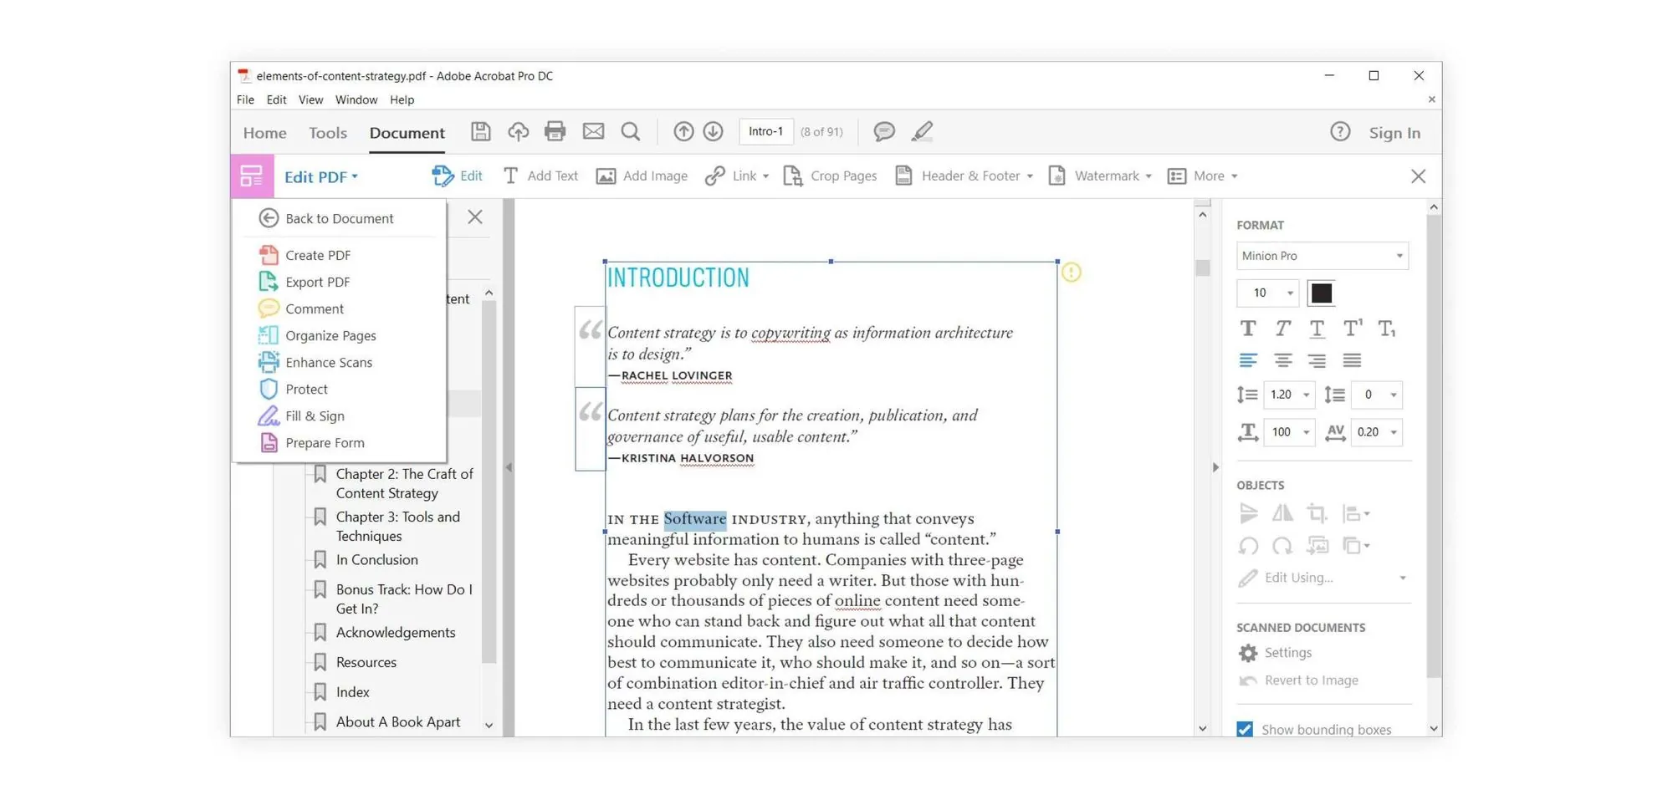Uncheck Show bounding boxes
The height and width of the screenshot is (800, 1673).
[x=1246, y=728]
